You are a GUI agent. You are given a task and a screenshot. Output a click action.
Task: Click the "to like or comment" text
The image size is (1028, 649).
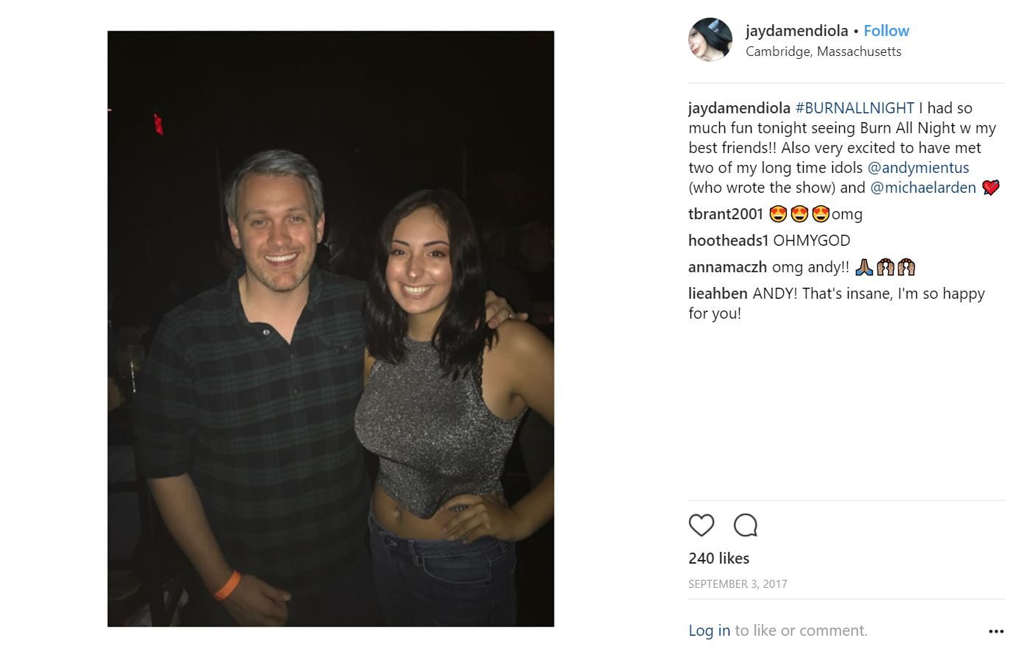coord(801,631)
